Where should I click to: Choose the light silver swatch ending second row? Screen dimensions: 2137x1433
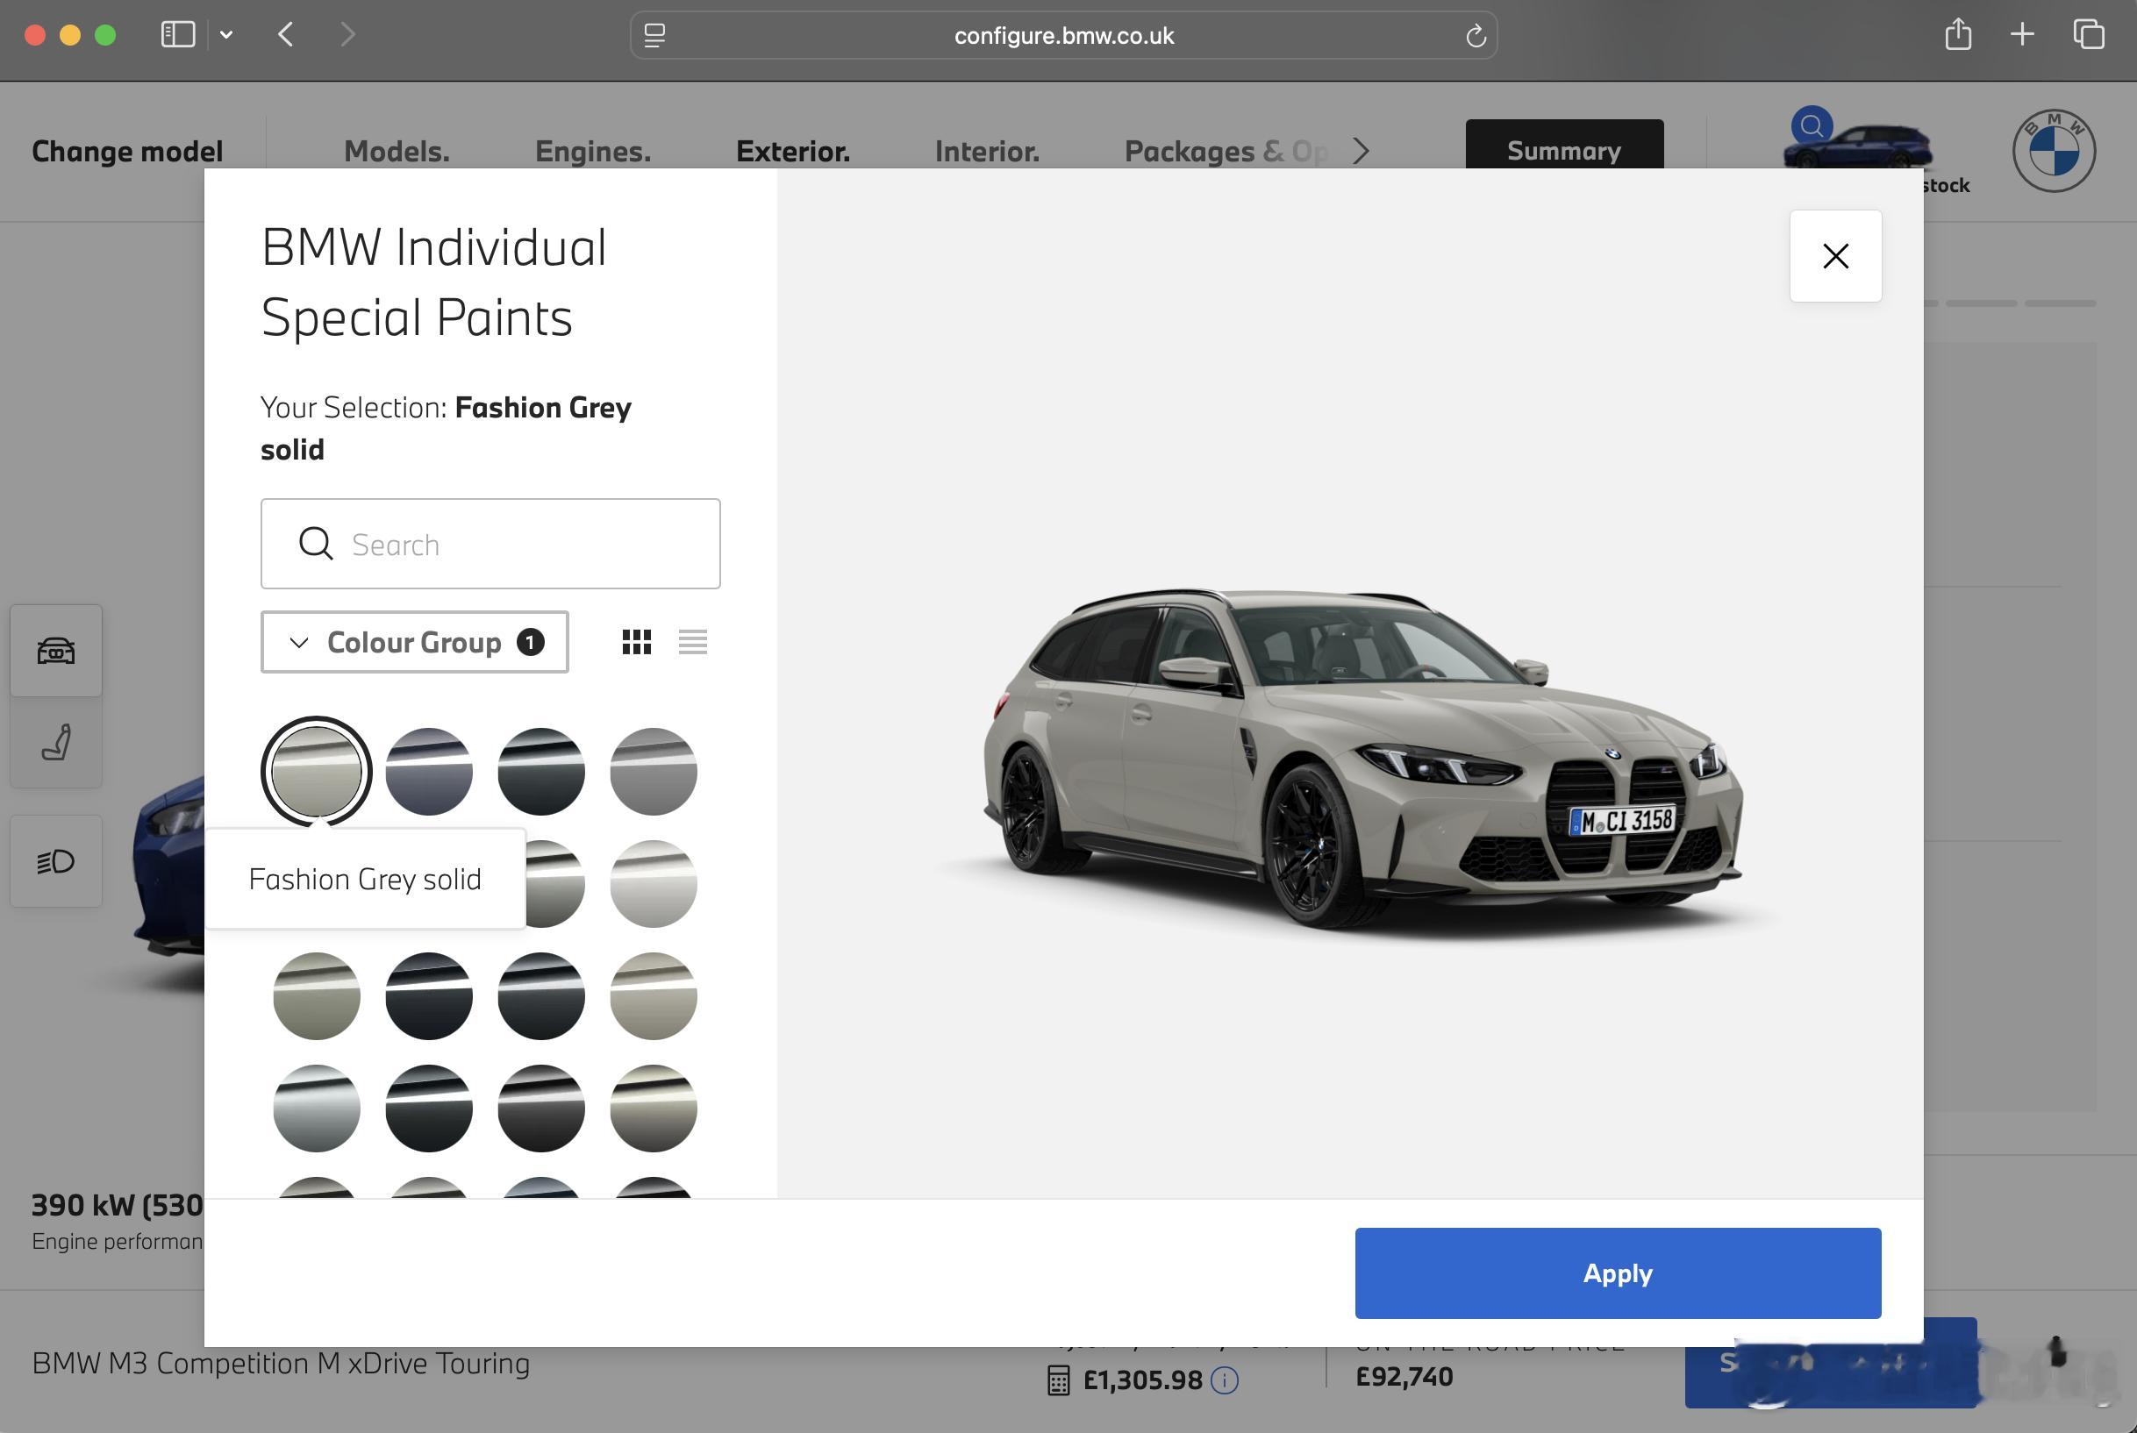tap(654, 884)
